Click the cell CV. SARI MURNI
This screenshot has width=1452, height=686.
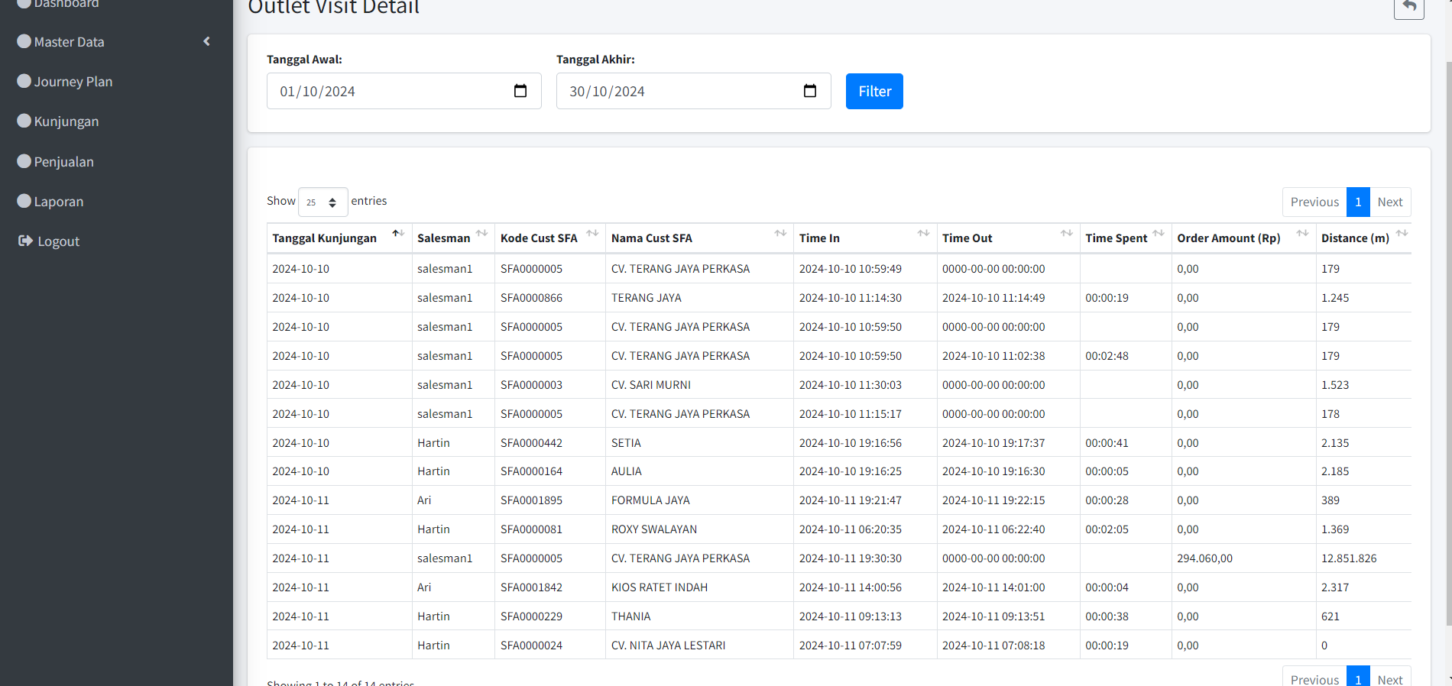click(x=651, y=385)
